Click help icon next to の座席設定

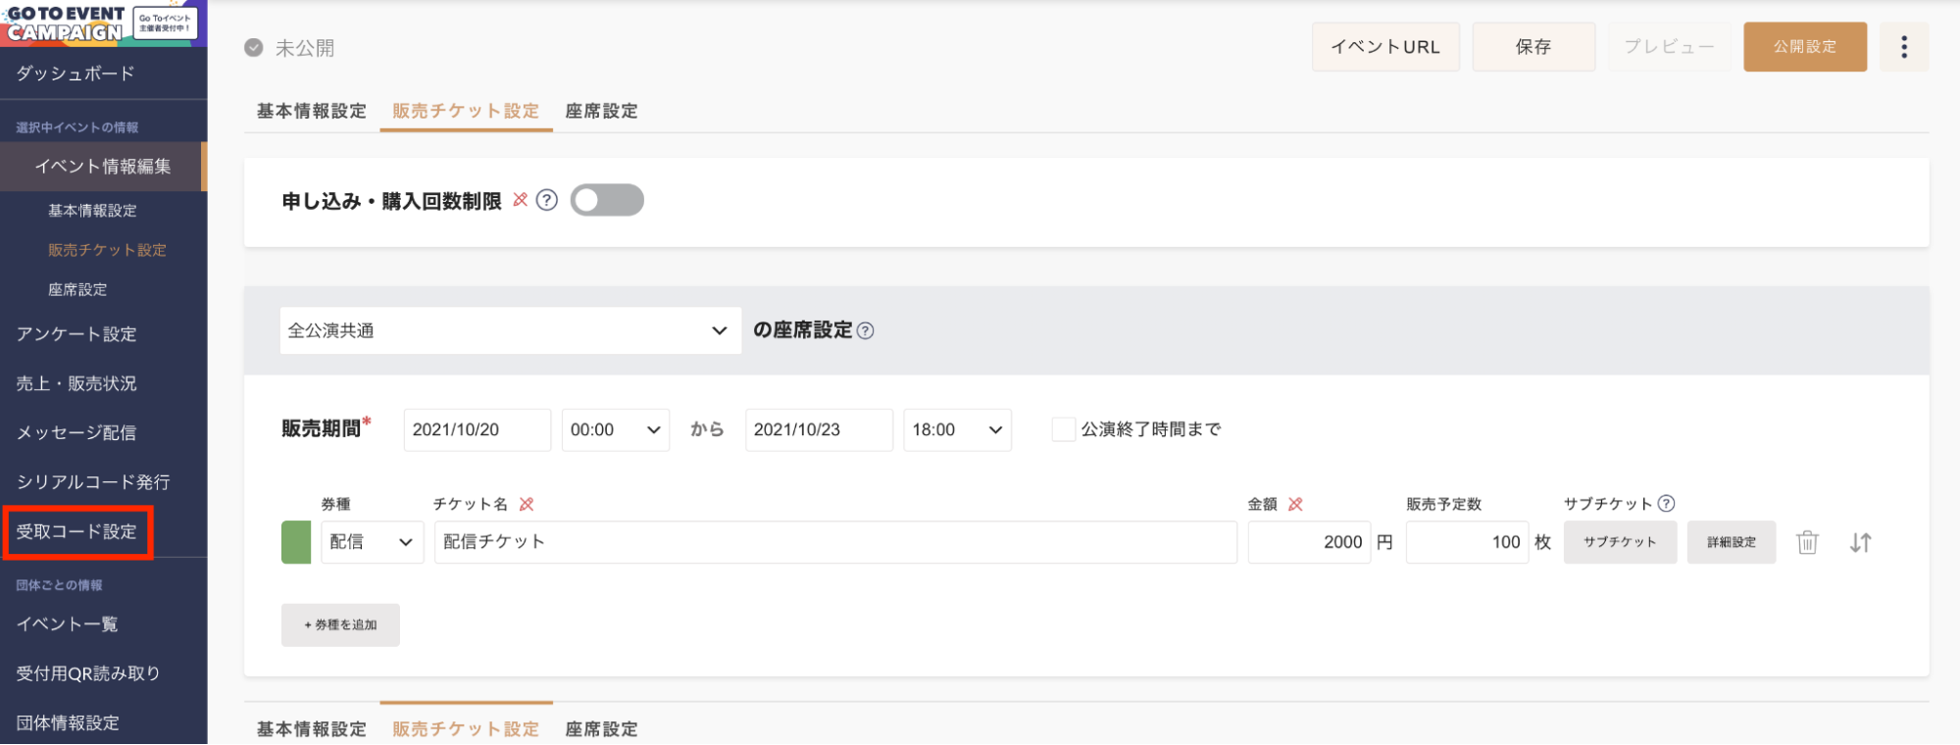click(x=866, y=331)
